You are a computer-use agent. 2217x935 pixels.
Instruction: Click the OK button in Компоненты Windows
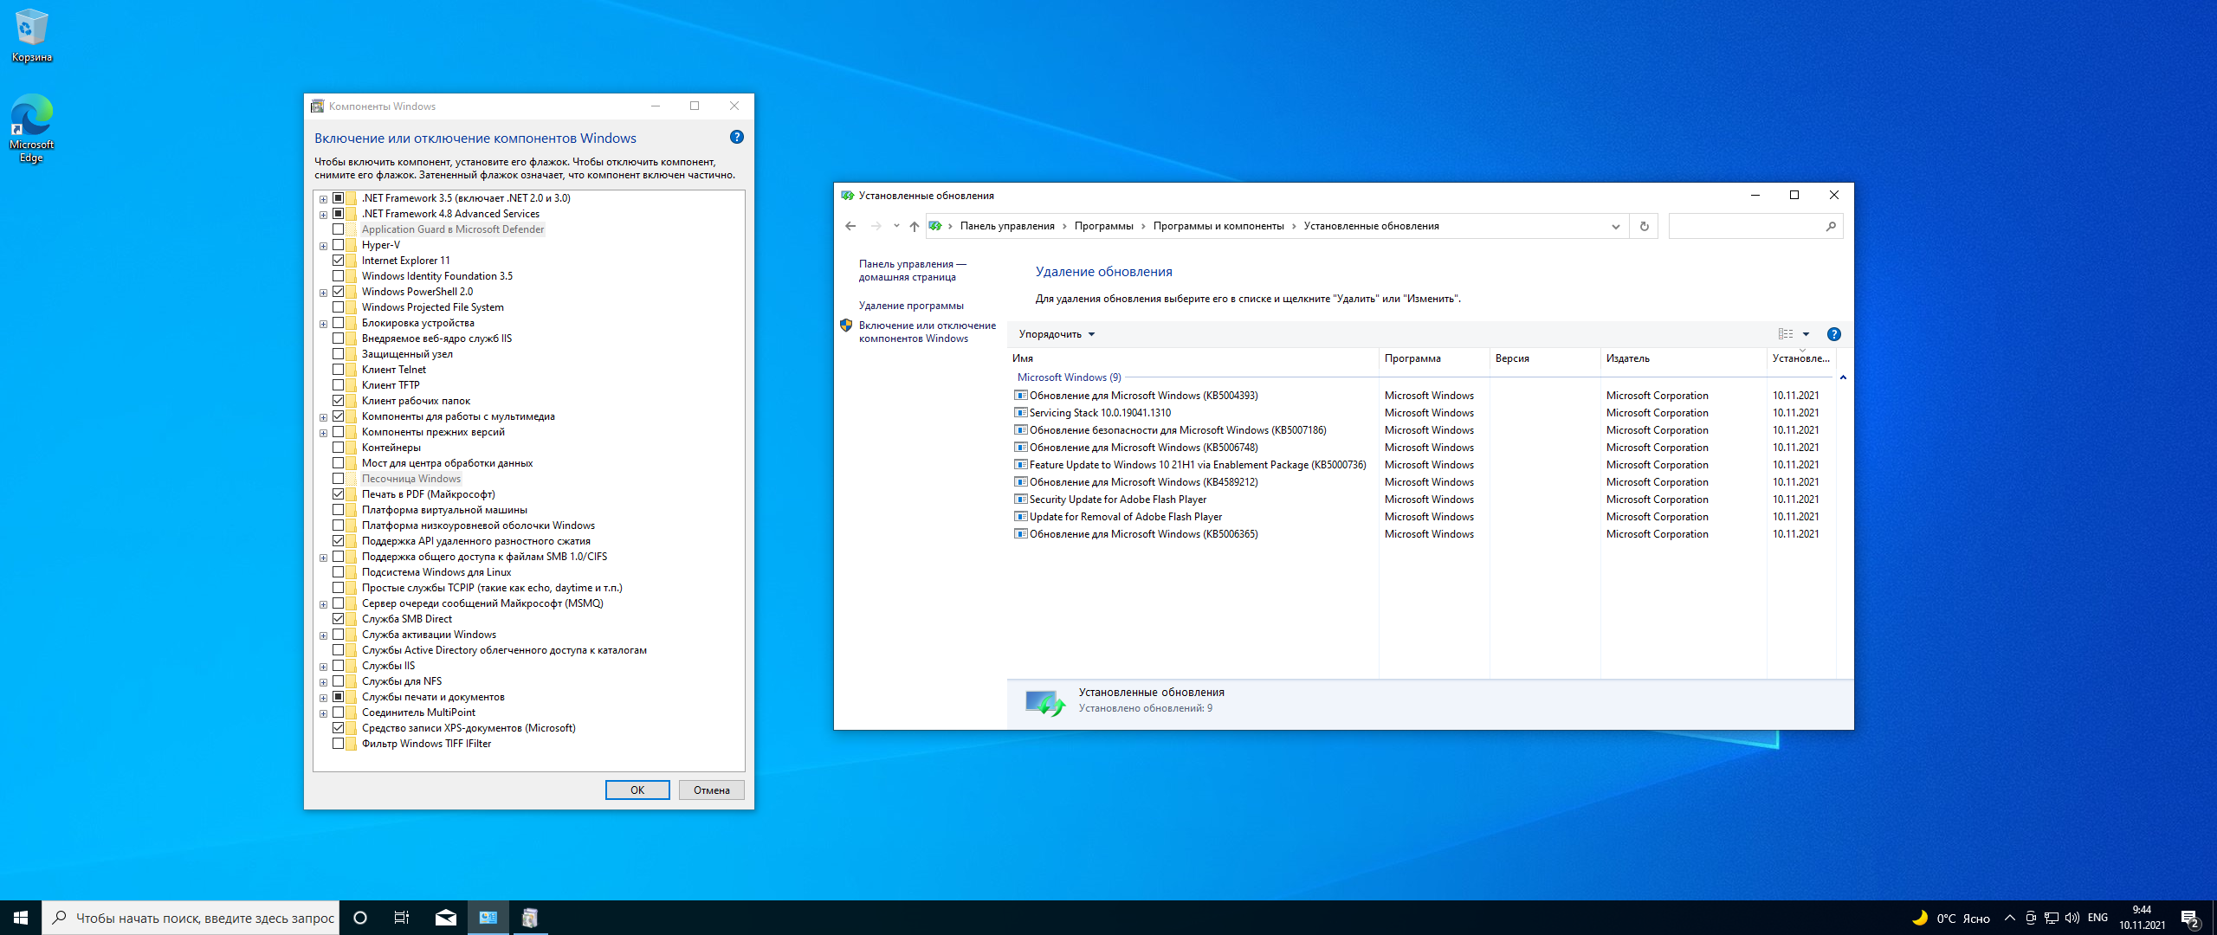click(637, 790)
